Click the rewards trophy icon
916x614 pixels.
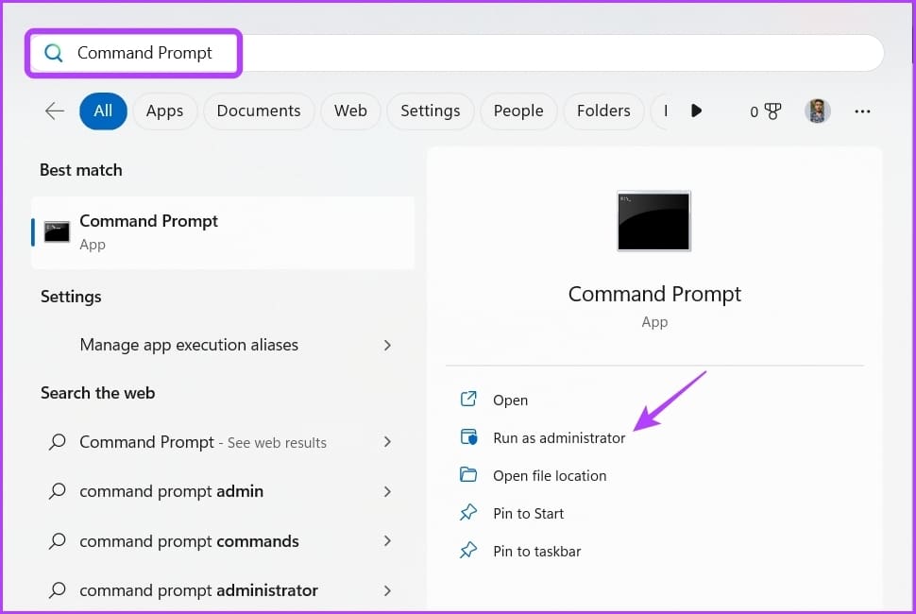pyautogui.click(x=772, y=111)
